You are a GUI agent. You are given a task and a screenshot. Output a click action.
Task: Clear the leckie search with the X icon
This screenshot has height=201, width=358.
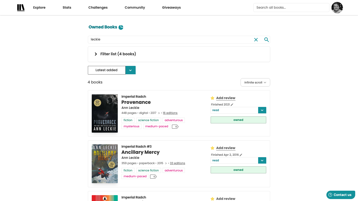256,40
